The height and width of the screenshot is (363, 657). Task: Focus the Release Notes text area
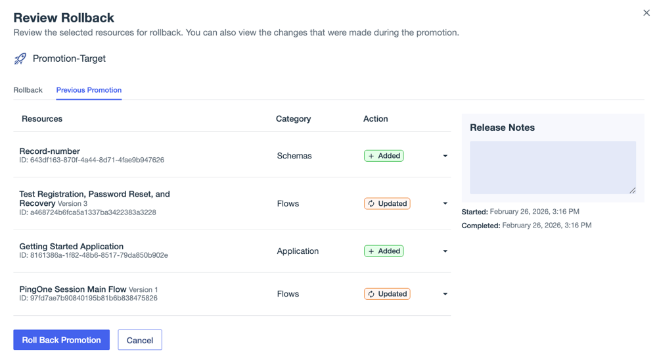pyautogui.click(x=553, y=168)
